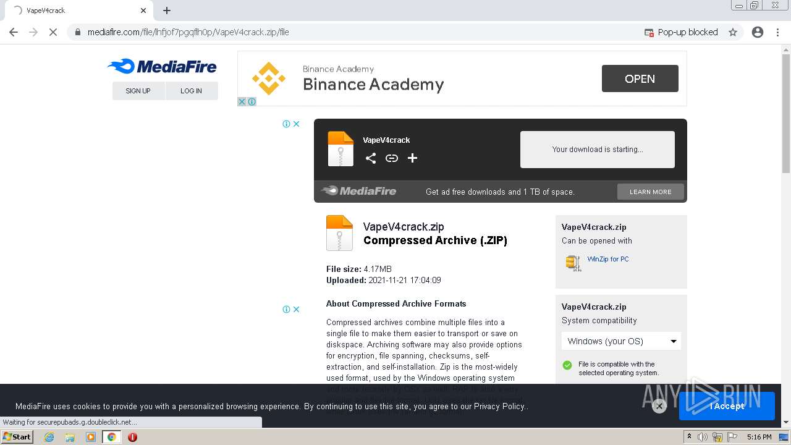Open the Binance Academy ad
791x445 pixels.
tap(640, 78)
